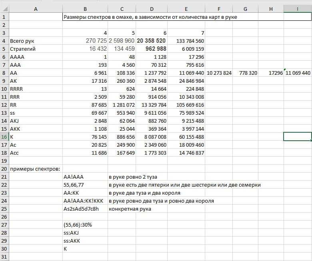Image resolution: width=312 pixels, height=261 pixels.
Task: Select row 8 header
Action: pyautogui.click(x=4, y=73)
